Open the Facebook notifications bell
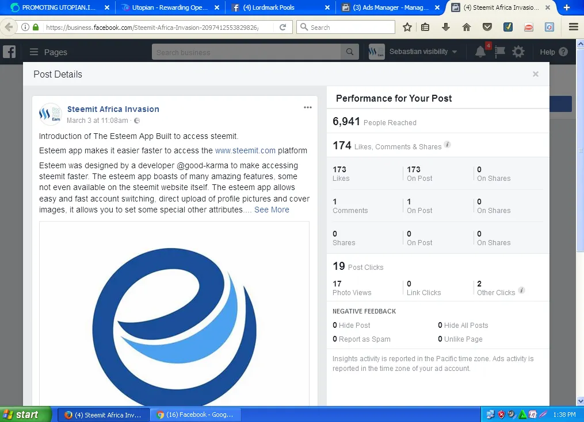The width and height of the screenshot is (584, 422). [x=480, y=52]
